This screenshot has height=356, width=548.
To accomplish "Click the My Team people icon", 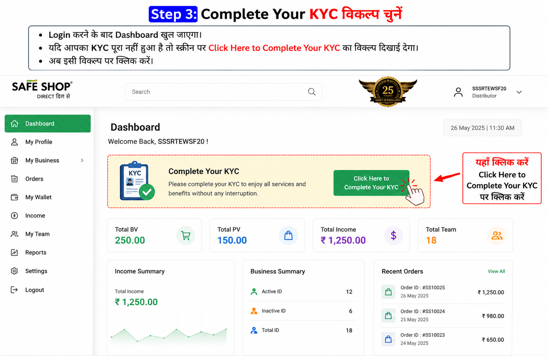I will pos(14,234).
